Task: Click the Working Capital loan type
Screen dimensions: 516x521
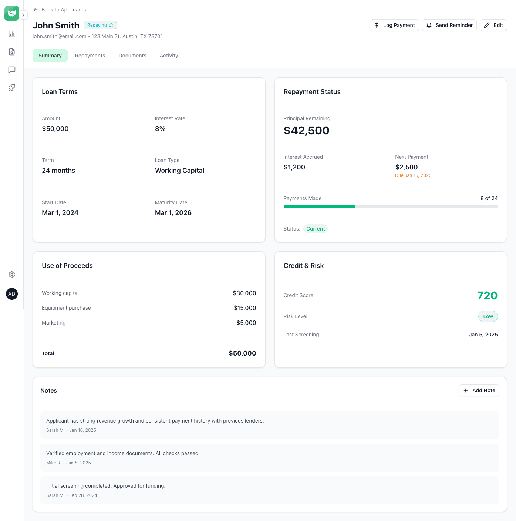Action: [179, 171]
